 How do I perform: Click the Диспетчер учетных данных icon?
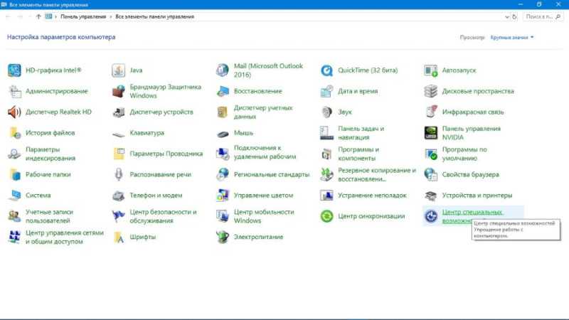click(x=223, y=112)
